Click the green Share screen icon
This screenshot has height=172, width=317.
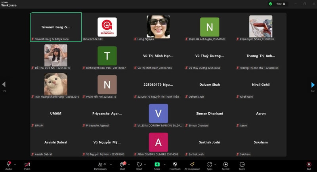click(157, 164)
